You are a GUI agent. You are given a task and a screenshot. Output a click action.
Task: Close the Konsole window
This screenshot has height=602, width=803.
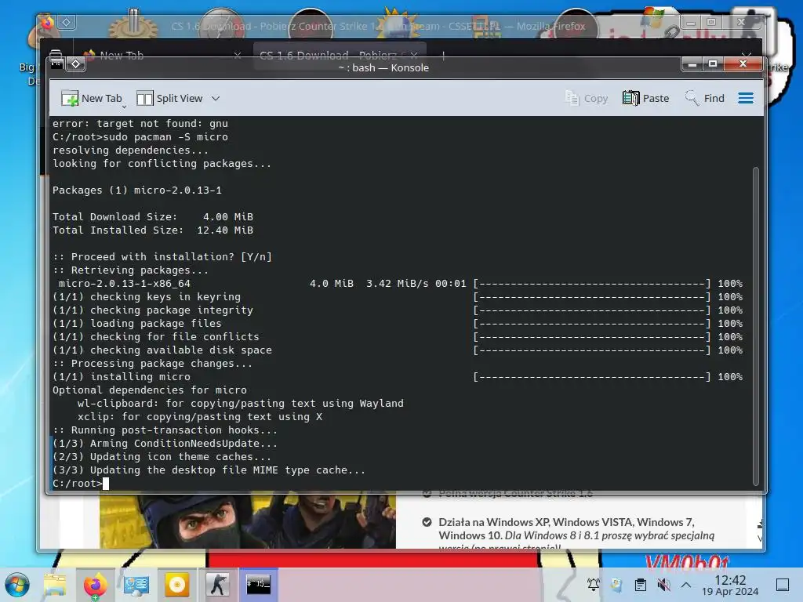[x=743, y=64]
